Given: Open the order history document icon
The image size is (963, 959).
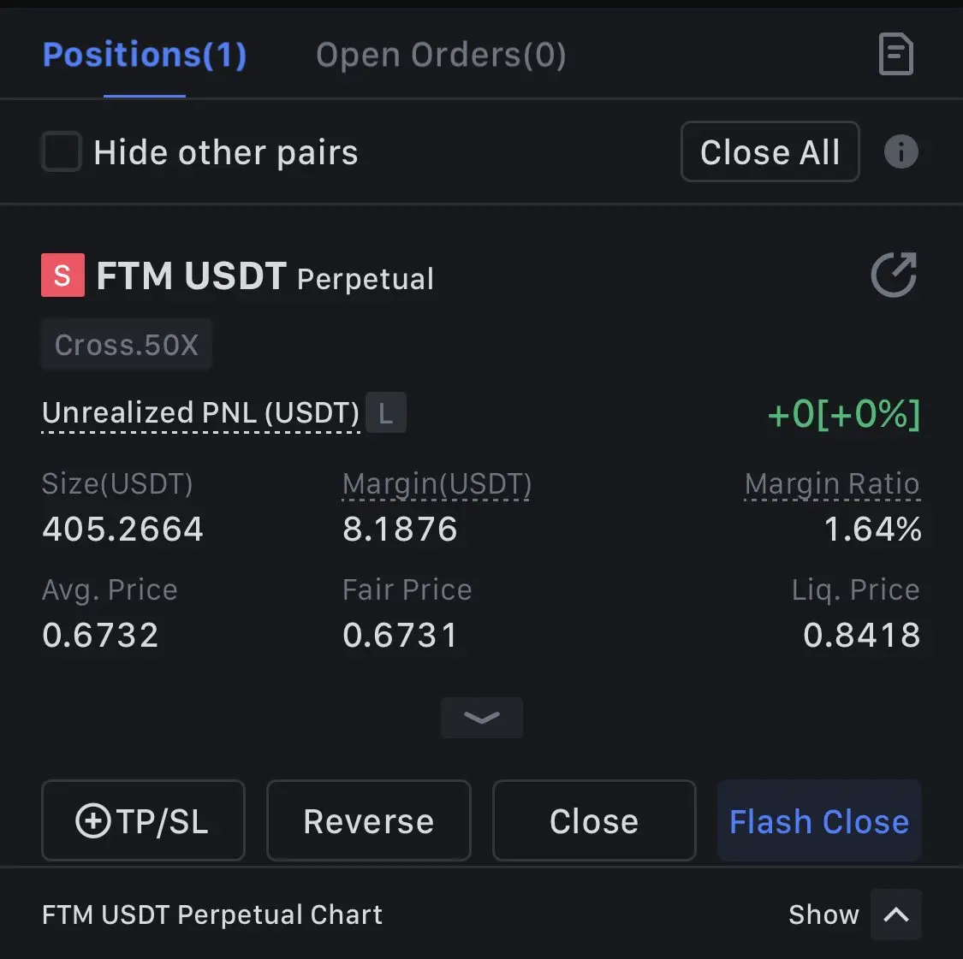Looking at the screenshot, I should [896, 54].
